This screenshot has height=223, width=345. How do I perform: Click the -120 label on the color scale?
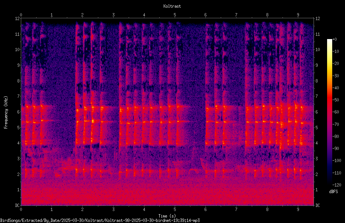[x=337, y=185]
